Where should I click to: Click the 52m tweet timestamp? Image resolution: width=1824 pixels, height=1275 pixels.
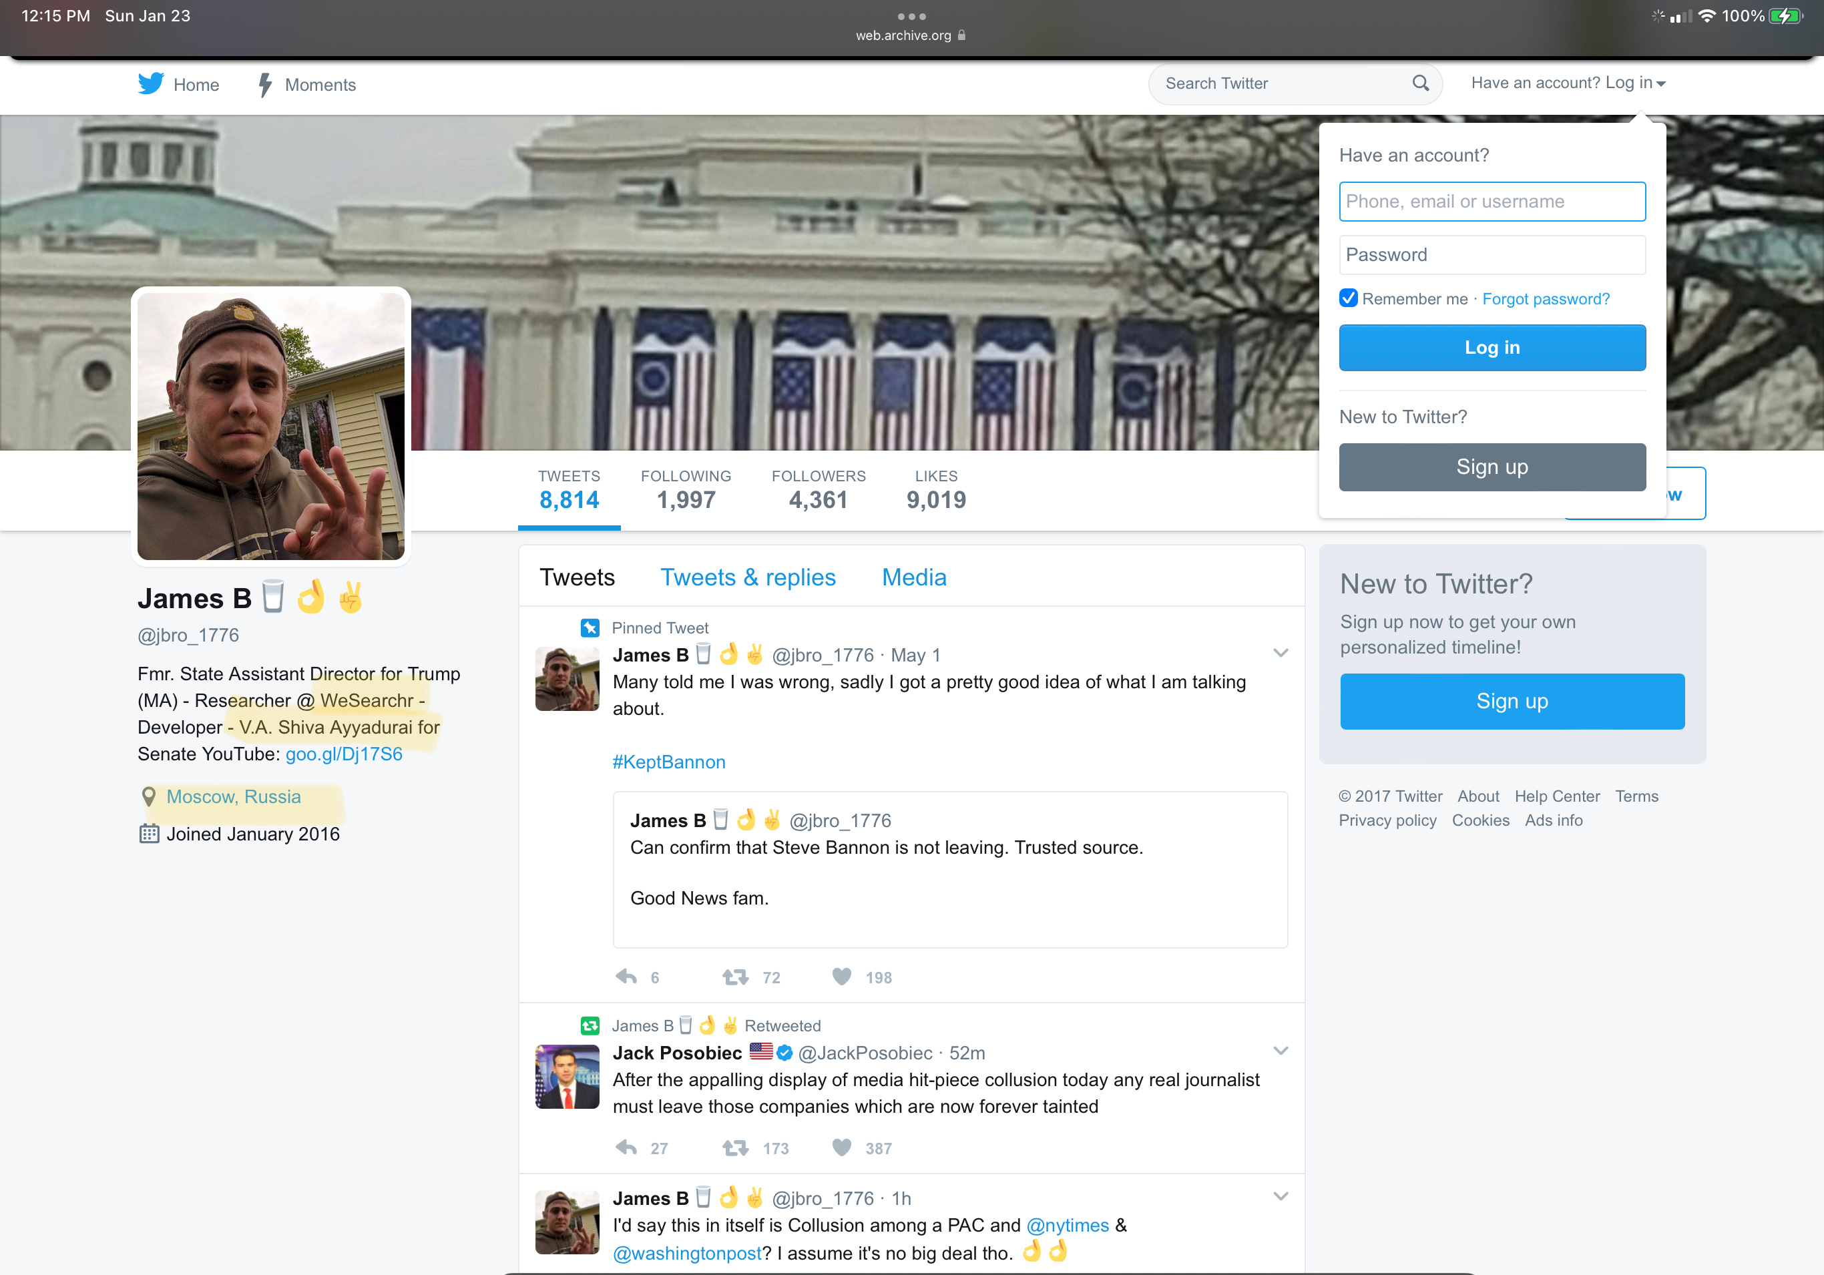click(x=967, y=1053)
